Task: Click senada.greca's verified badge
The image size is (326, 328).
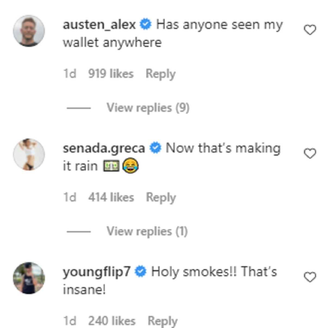Action: coord(155,148)
